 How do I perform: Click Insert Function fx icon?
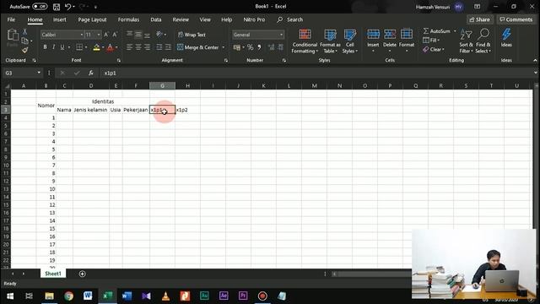point(90,73)
